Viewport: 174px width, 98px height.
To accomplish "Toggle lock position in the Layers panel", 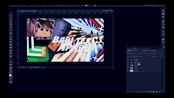I will pos(139,57).
